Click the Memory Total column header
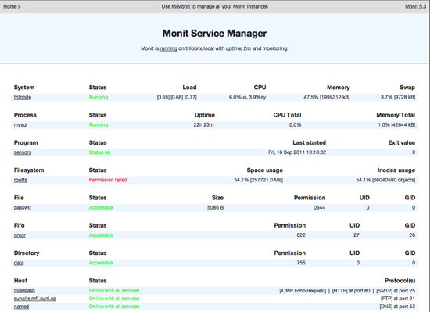 pos(396,115)
